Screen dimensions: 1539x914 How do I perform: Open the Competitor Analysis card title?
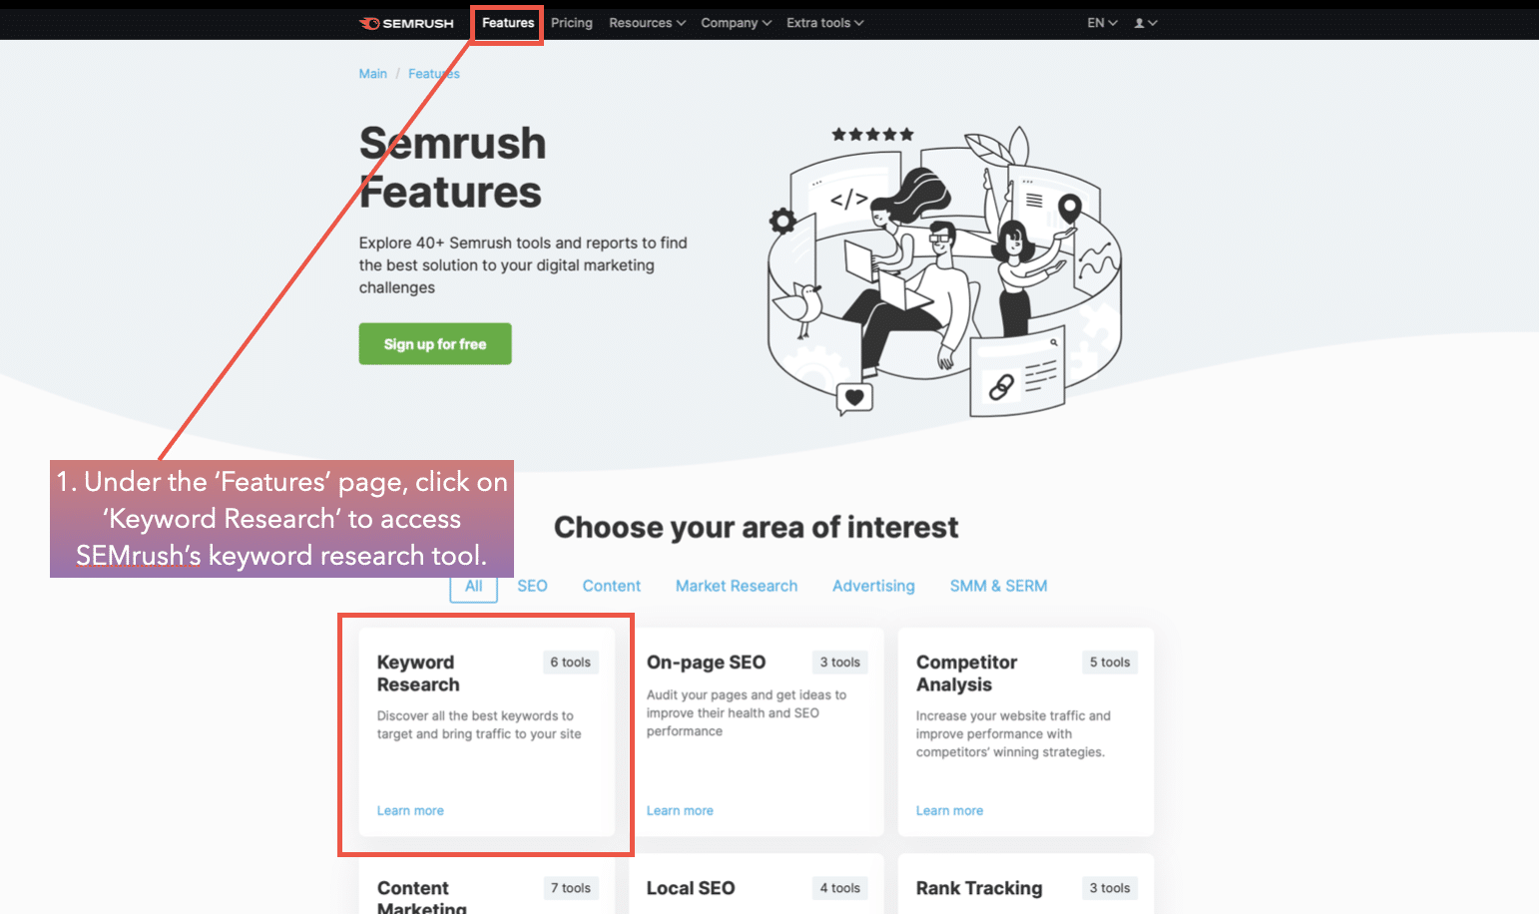coord(966,674)
